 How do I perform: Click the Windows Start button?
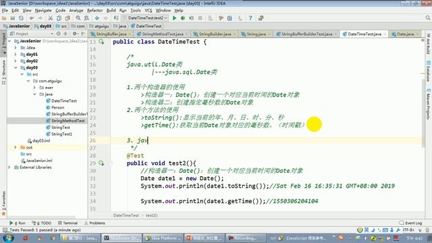click(x=7, y=238)
